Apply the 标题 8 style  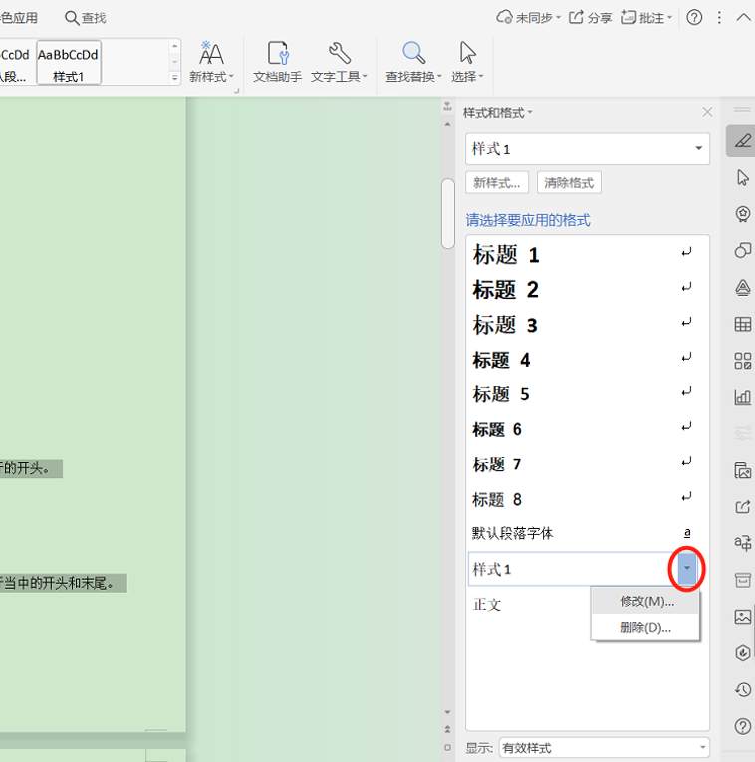[588, 499]
